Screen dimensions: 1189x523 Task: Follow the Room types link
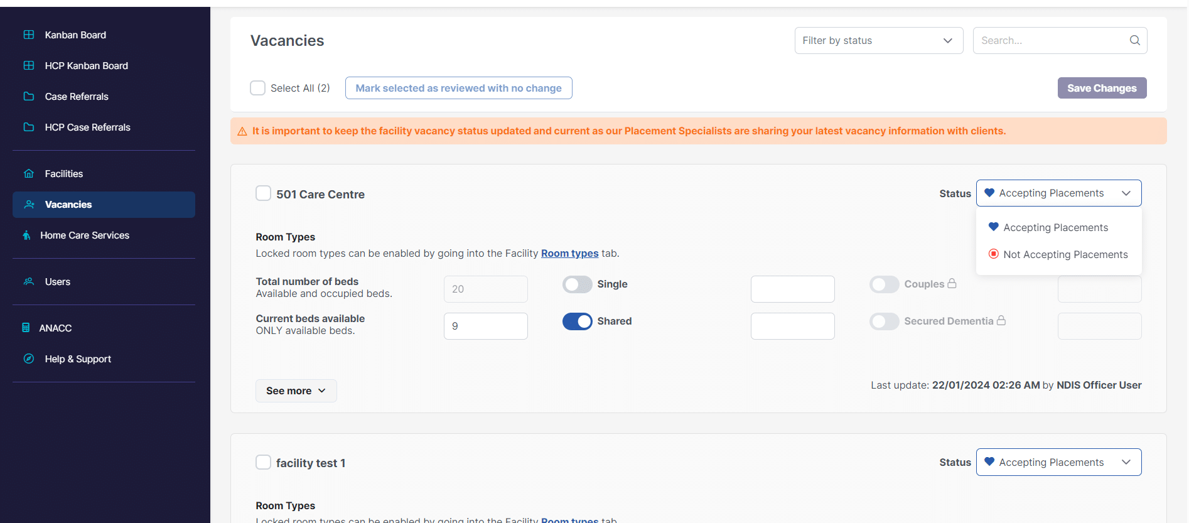569,253
